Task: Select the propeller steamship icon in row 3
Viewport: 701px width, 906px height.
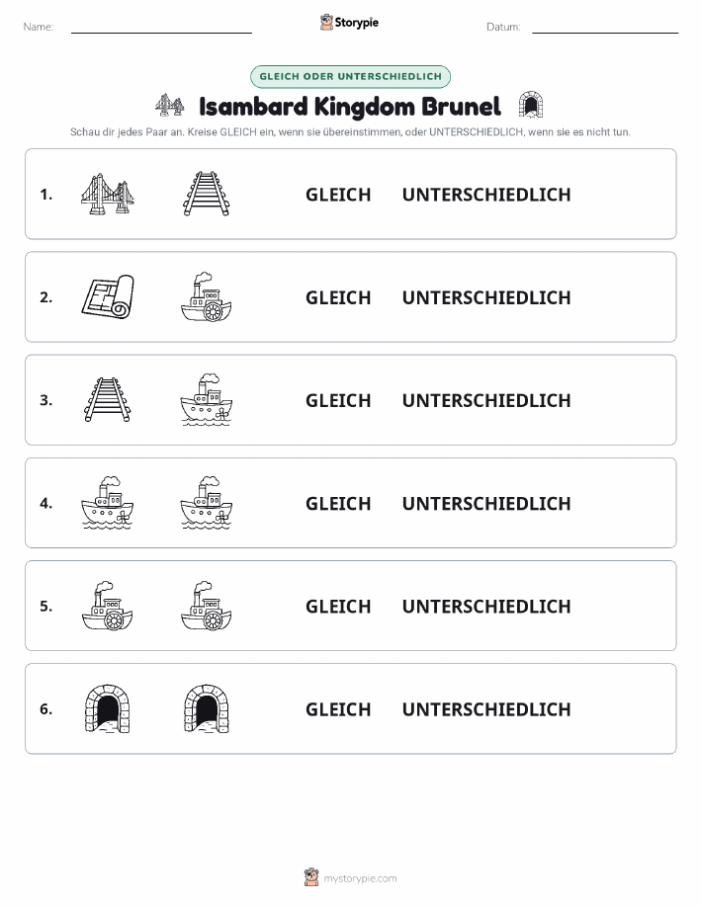Action: click(207, 400)
